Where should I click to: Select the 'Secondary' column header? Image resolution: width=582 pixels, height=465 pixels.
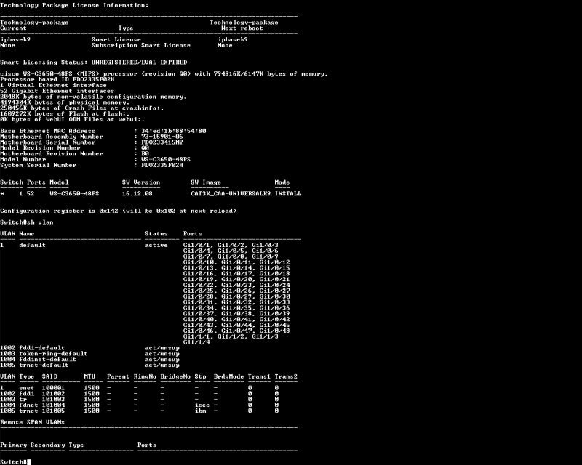pos(47,445)
